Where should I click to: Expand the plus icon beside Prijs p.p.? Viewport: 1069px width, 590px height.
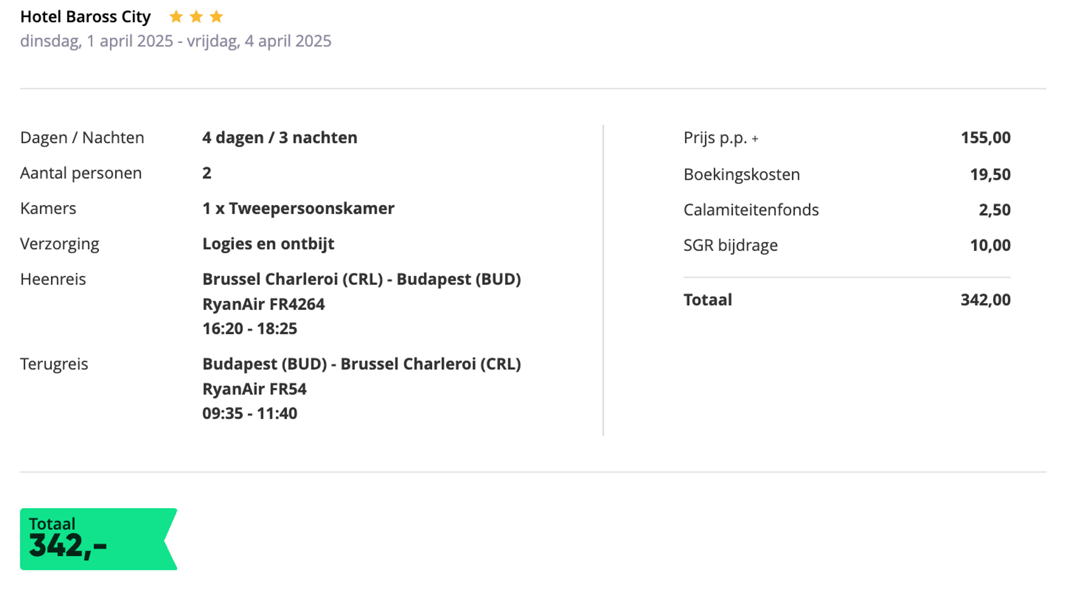(x=755, y=139)
